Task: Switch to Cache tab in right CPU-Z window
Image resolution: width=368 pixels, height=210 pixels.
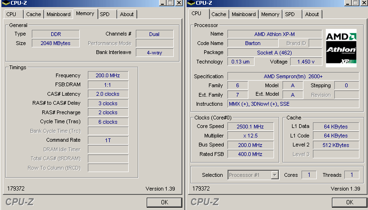Action: pyautogui.click(x=219, y=14)
